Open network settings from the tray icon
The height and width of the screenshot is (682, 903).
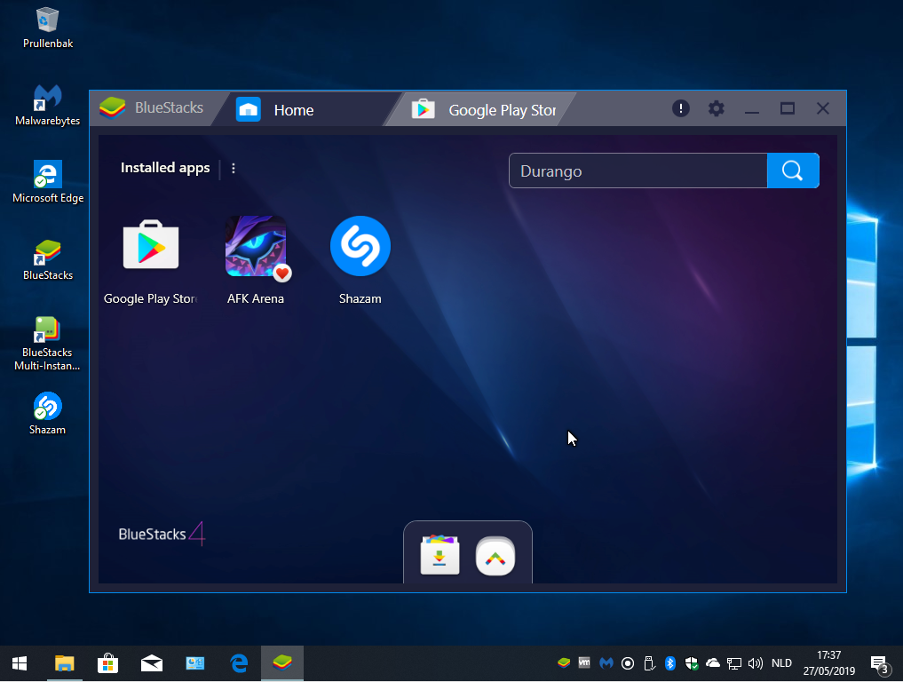pos(734,663)
